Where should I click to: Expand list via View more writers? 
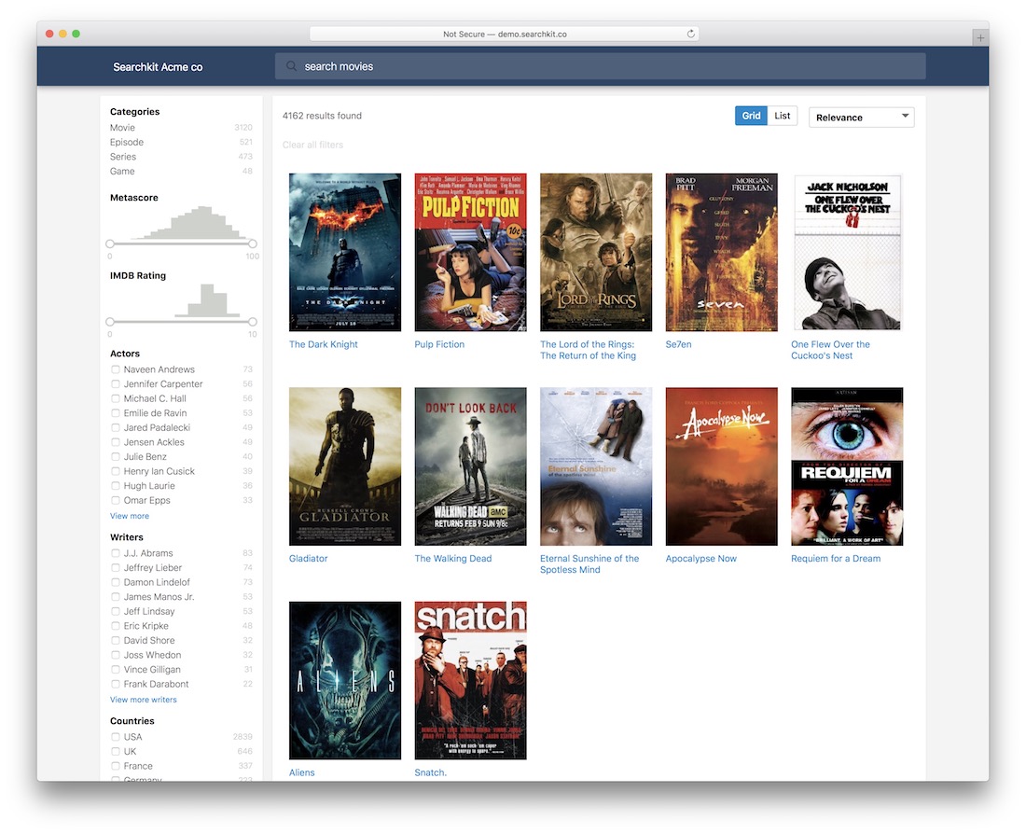click(x=144, y=700)
